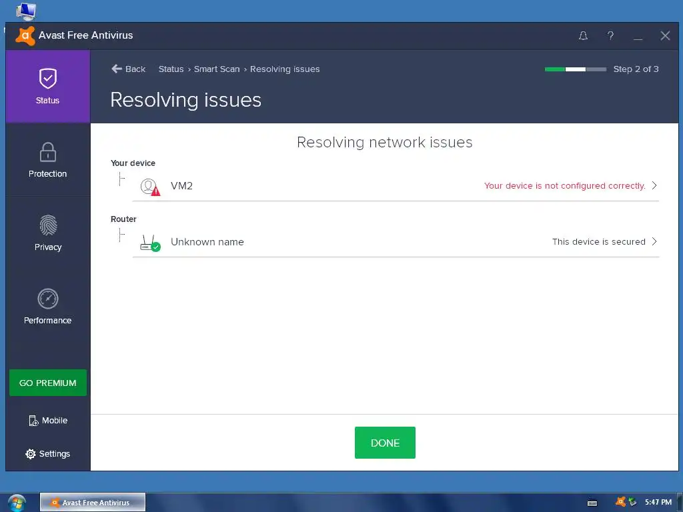Select the Performance label in sidebar
Screen dimensions: 683x512
[x=47, y=321]
